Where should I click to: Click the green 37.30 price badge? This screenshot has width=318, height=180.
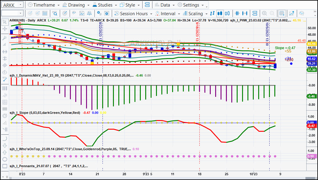coord(311,69)
